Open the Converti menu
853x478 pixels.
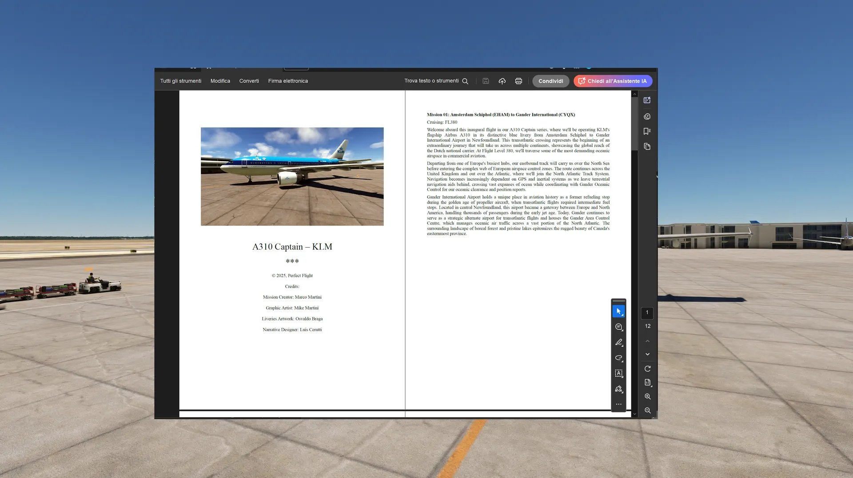tap(249, 81)
